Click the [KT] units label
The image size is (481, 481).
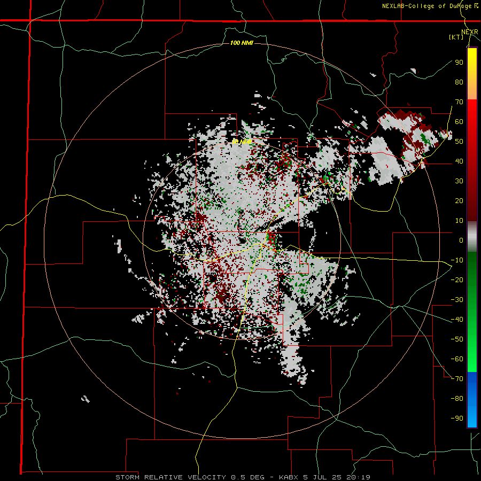(x=456, y=37)
